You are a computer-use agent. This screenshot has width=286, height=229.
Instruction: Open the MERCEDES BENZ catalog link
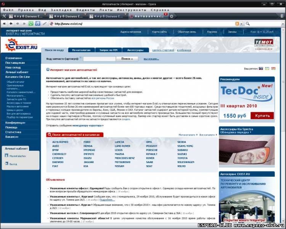click(x=125, y=158)
